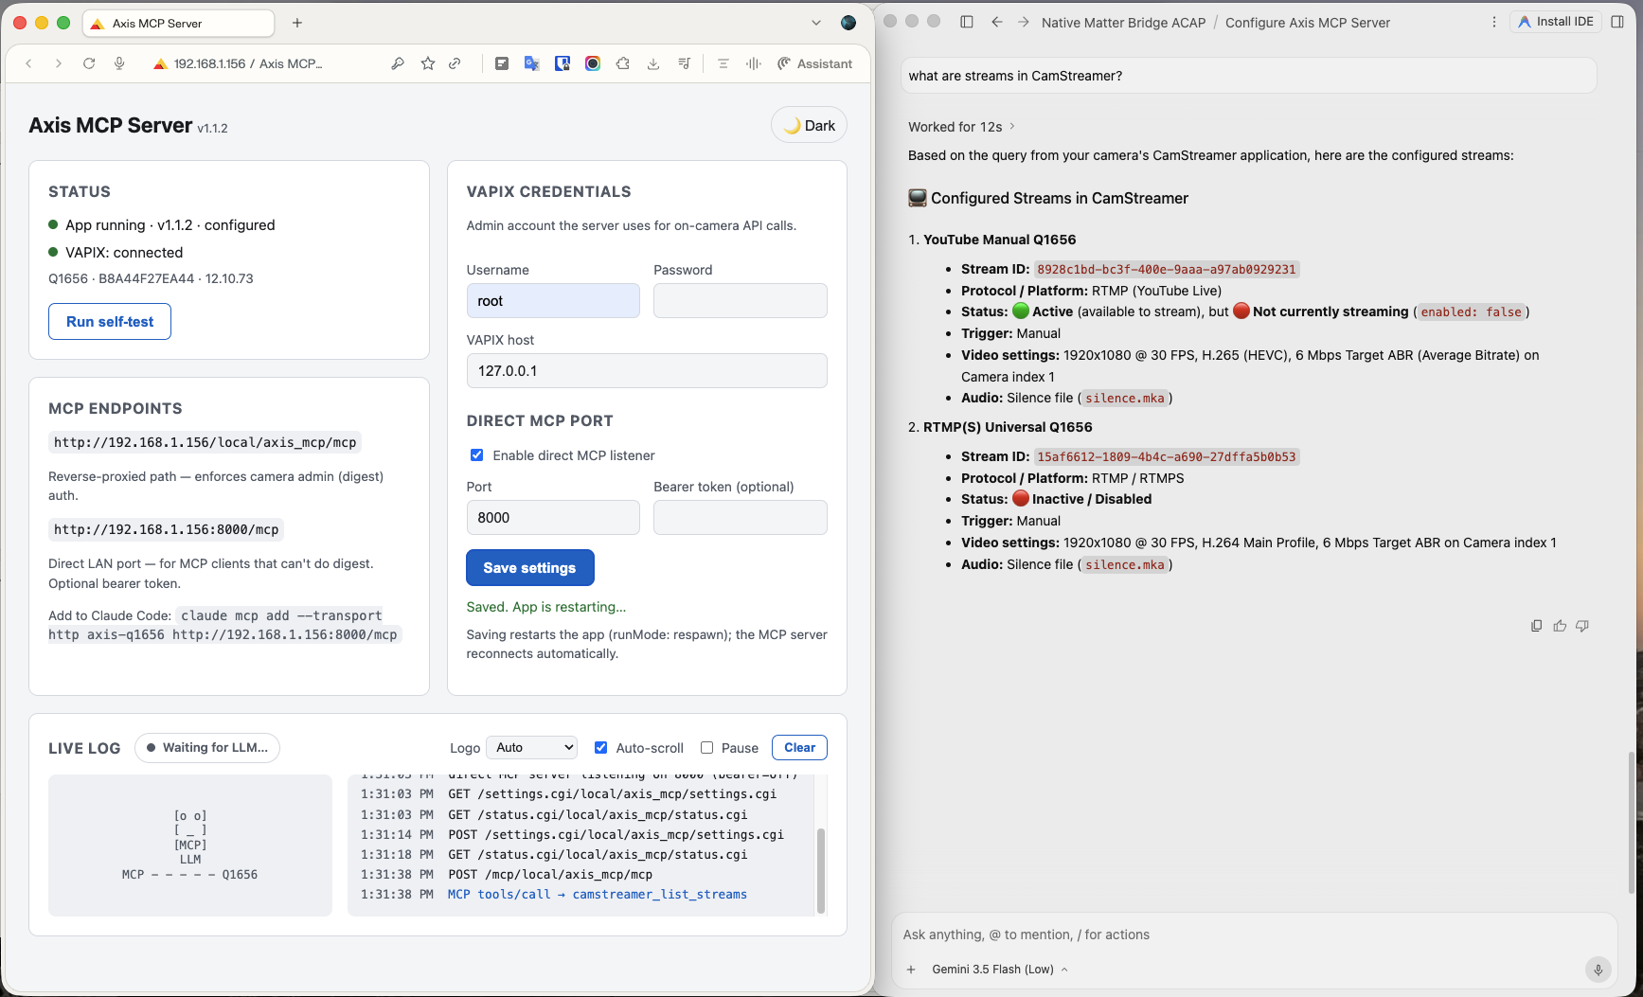Open the colorful circle extension icon

(593, 63)
